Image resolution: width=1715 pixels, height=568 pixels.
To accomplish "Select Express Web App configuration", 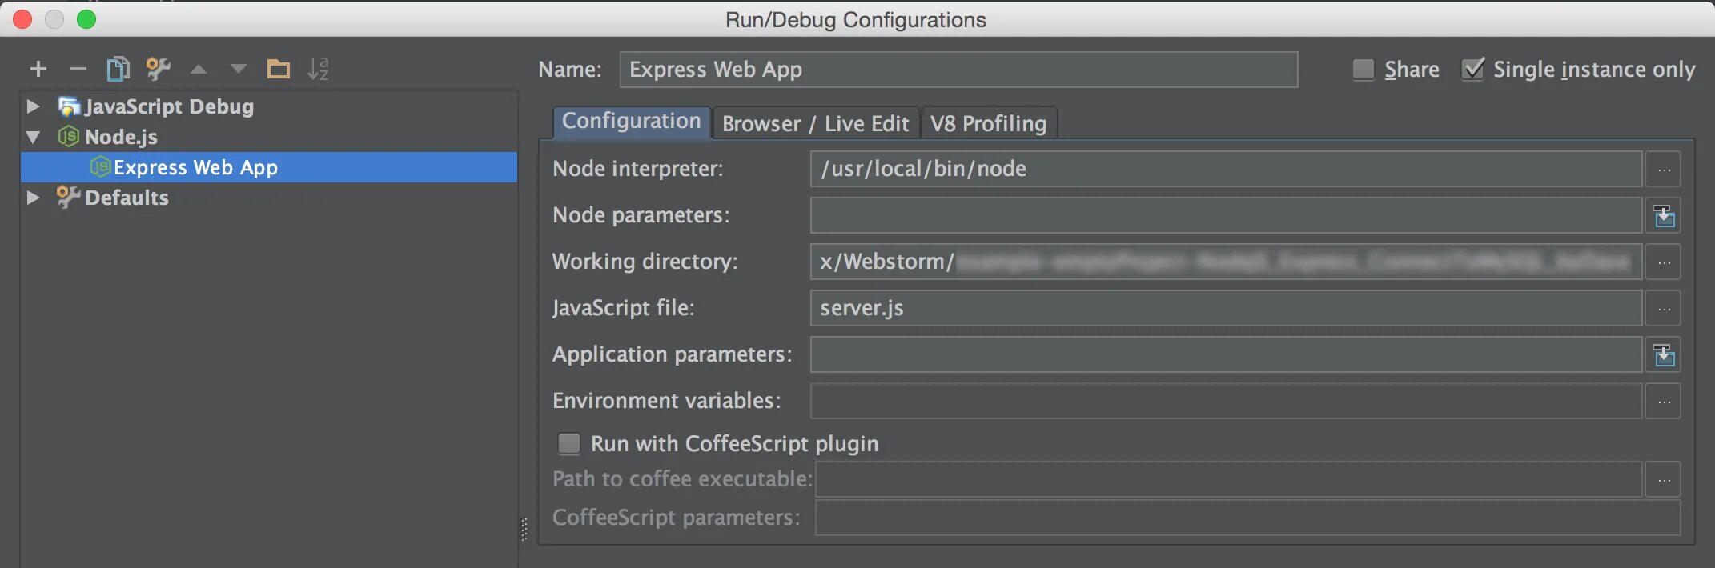I will 269,167.
